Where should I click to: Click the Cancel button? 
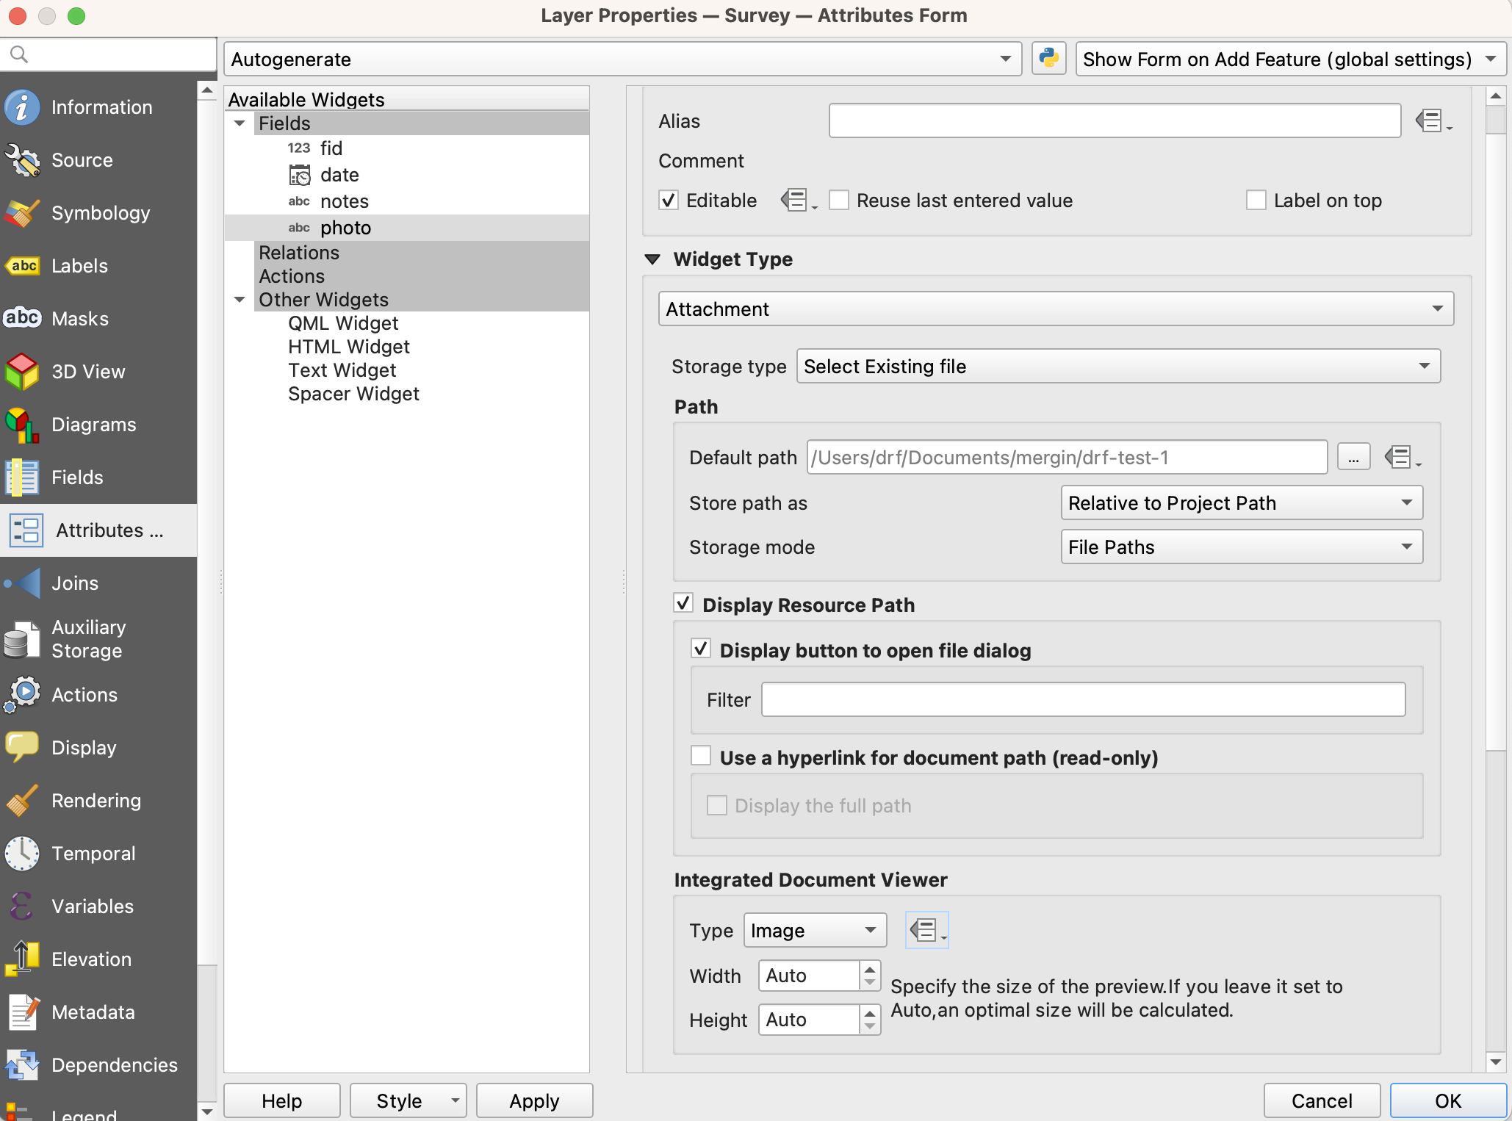tap(1322, 1100)
